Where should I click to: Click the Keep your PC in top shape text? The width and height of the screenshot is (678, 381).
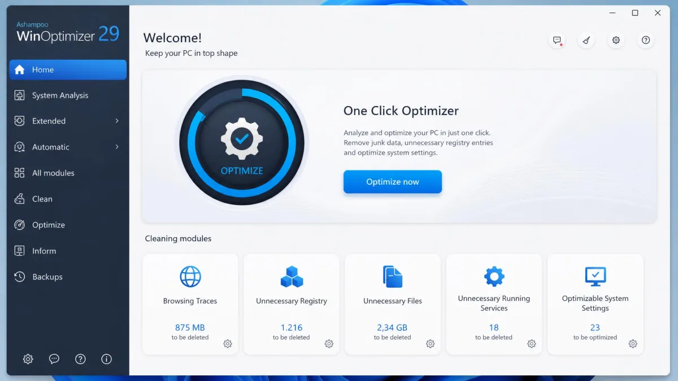click(192, 53)
